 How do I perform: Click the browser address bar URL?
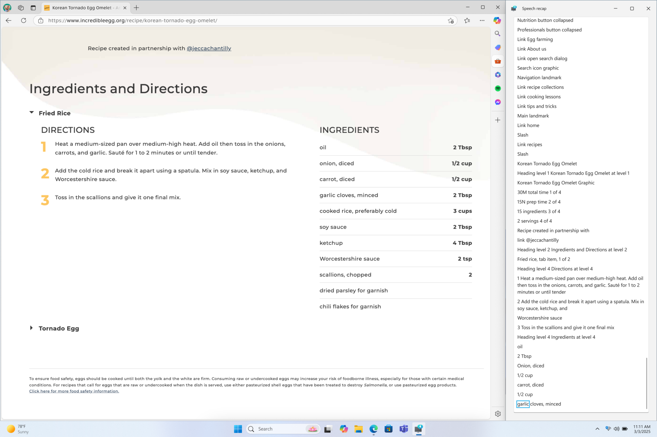[x=132, y=20]
